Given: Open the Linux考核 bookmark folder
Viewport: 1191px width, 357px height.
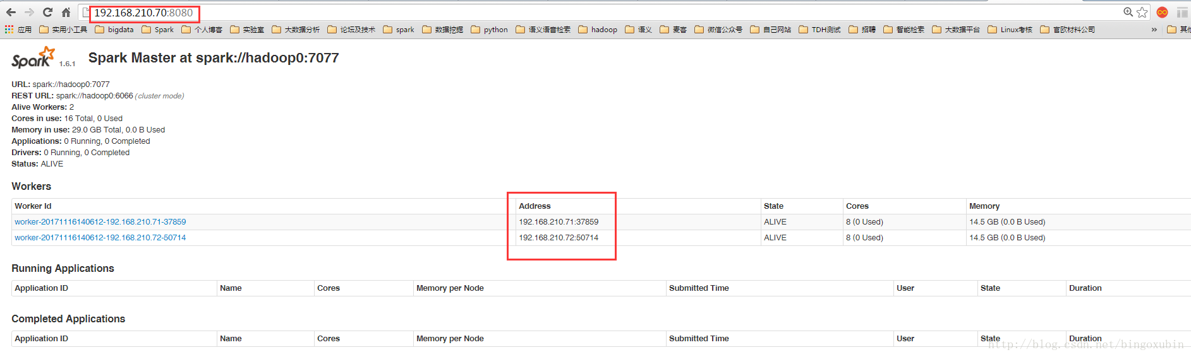Looking at the screenshot, I should tap(1010, 30).
